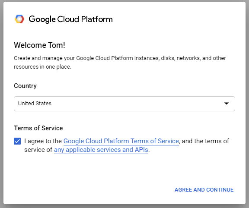Click the "I agree to the" checkbox label text

43,141
